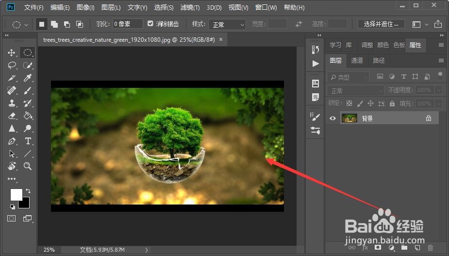
Task: Choose Subtract from Selection mode
Action: [67, 24]
